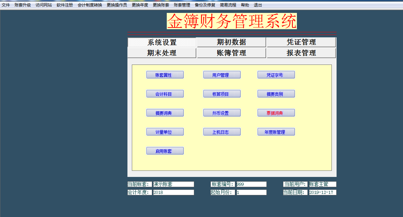The image size is (403, 217).
Task: Click the 核算项目 button
Action: (x=222, y=94)
